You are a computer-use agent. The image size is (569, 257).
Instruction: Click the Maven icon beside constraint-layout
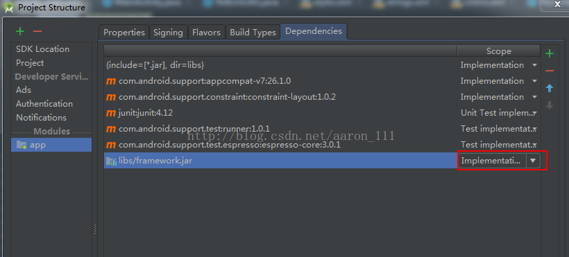[111, 97]
